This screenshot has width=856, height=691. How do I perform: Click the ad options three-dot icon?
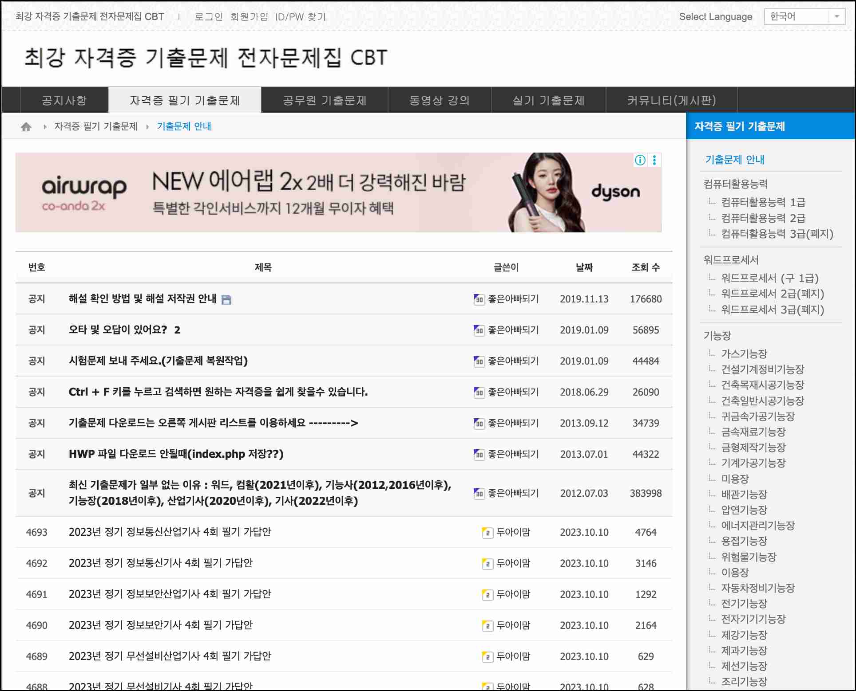click(654, 160)
